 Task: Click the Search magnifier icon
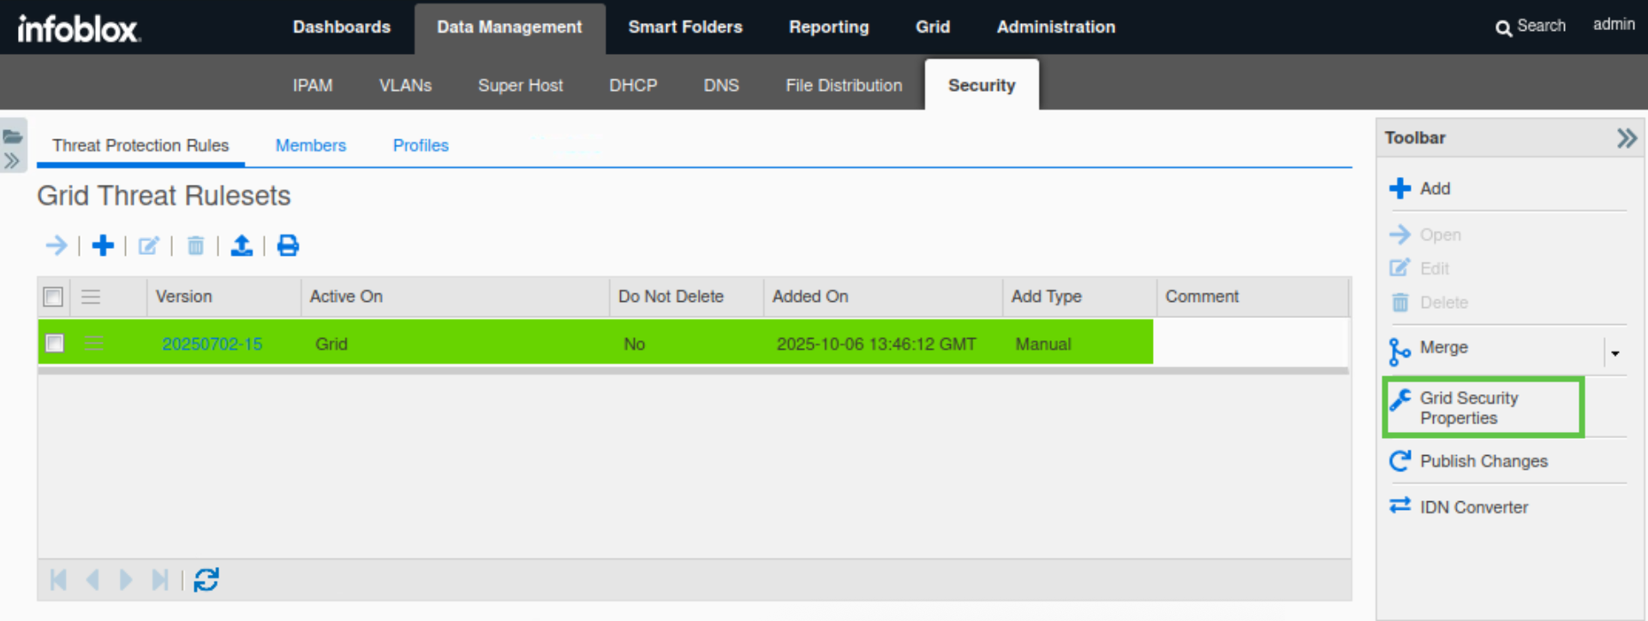pyautogui.click(x=1503, y=28)
